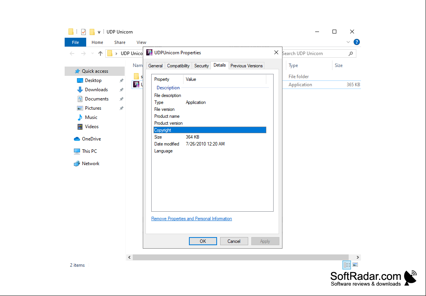Click the pin icon next to Pictures
The image size is (426, 296).
click(122, 108)
